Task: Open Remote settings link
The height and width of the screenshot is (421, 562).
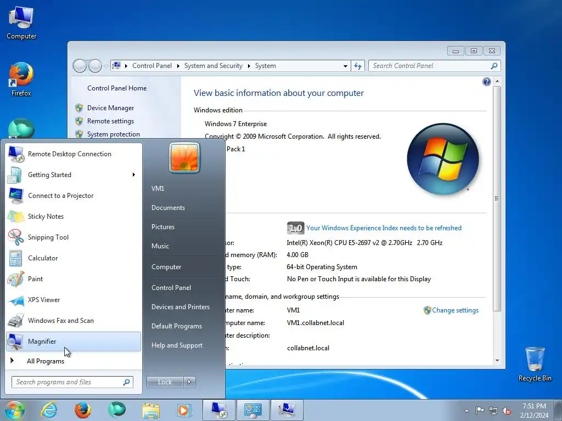Action: pyautogui.click(x=110, y=121)
